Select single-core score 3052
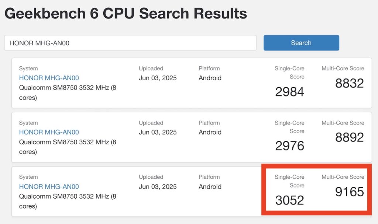The width and height of the screenshot is (378, 224). point(289,200)
